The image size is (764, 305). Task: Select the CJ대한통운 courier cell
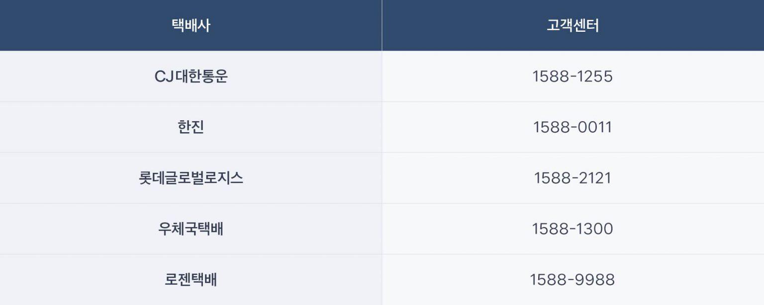tap(191, 76)
